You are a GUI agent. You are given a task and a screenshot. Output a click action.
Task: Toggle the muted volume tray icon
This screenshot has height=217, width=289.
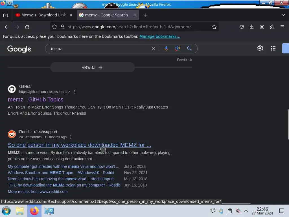238,211
